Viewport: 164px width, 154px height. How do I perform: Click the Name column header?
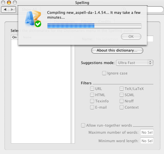point(46,37)
